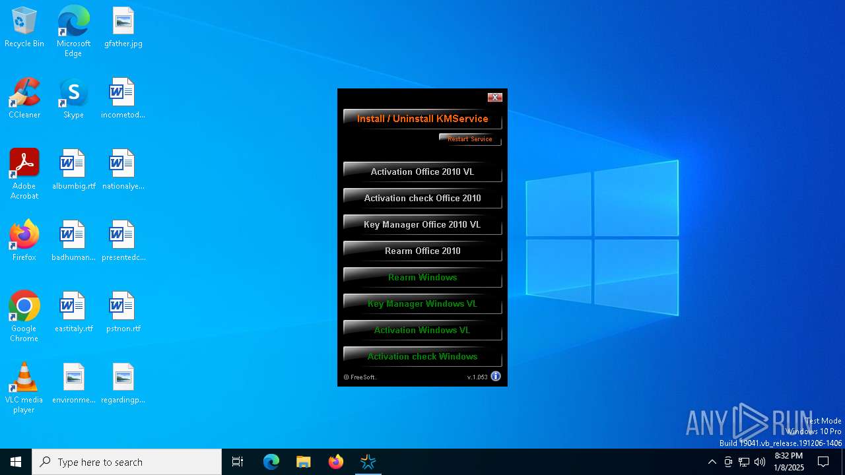The height and width of the screenshot is (475, 845).
Task: Select the presentedc... document icon
Action: pos(123,241)
